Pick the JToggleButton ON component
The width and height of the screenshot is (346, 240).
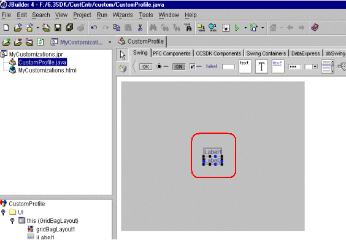(179, 67)
